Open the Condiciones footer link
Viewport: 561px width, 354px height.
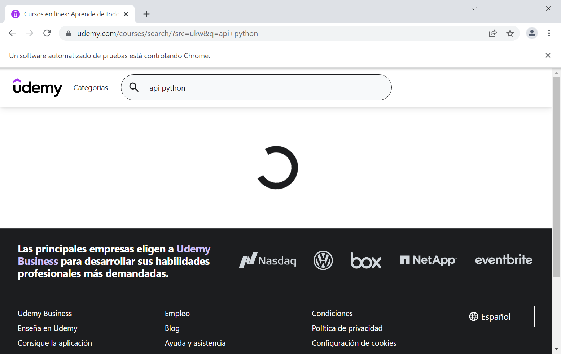click(x=332, y=314)
